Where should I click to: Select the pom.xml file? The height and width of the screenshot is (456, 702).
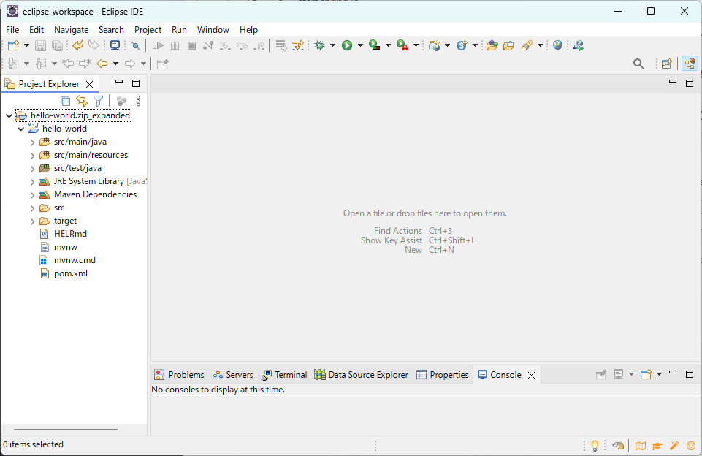point(70,273)
